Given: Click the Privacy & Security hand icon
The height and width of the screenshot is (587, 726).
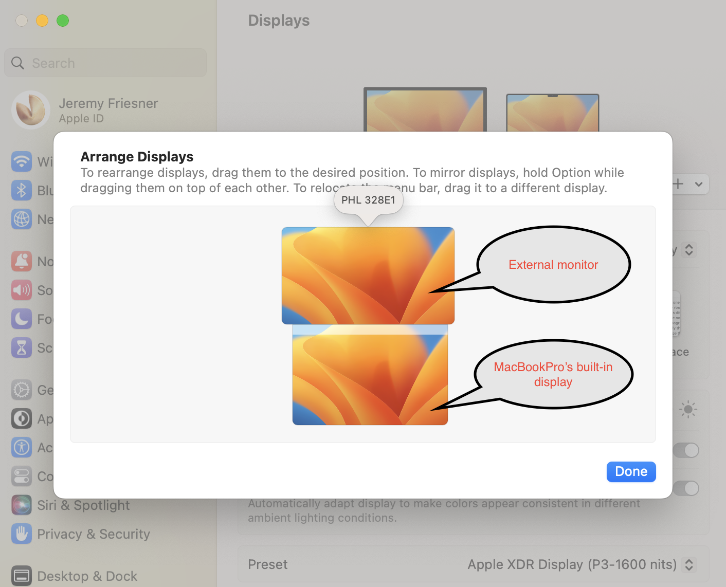Looking at the screenshot, I should tap(22, 534).
